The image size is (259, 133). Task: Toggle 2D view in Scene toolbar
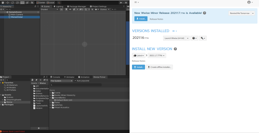(x=61, y=9)
